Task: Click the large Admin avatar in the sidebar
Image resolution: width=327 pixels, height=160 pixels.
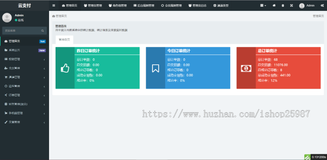Action: 7,18
